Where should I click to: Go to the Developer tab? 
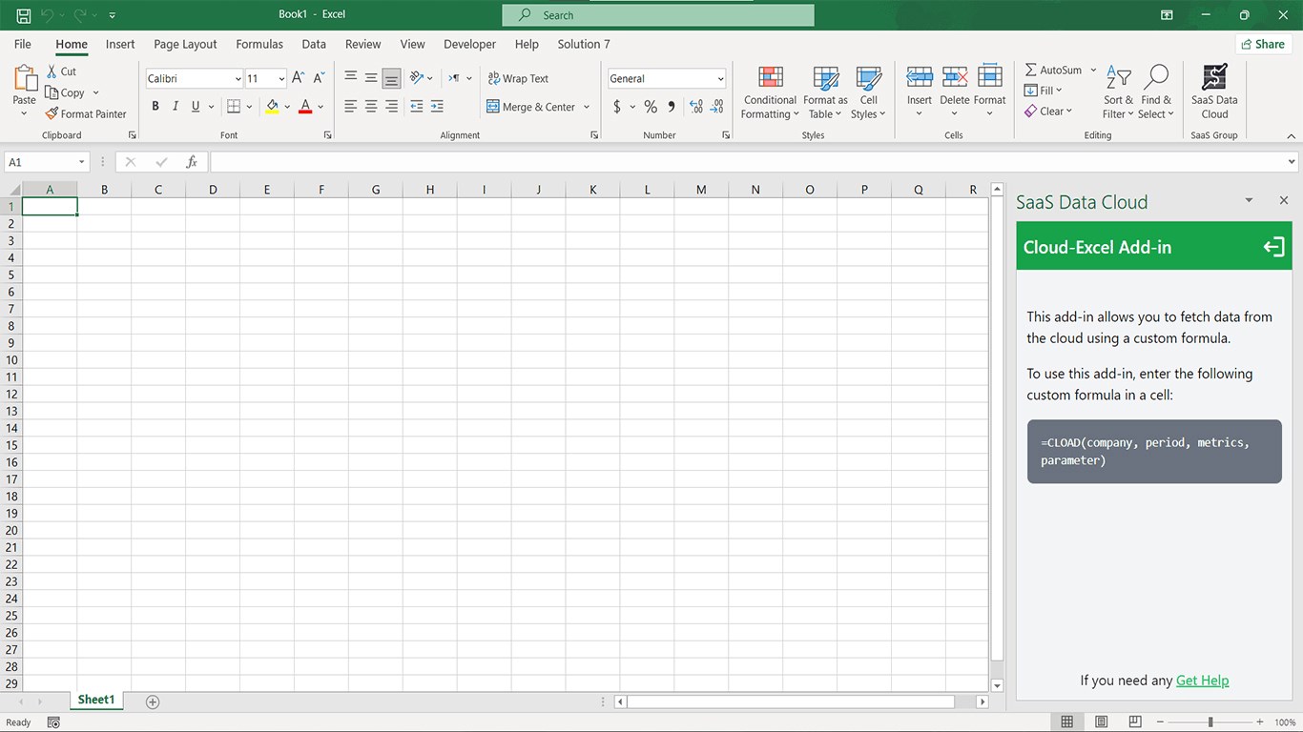coord(470,44)
